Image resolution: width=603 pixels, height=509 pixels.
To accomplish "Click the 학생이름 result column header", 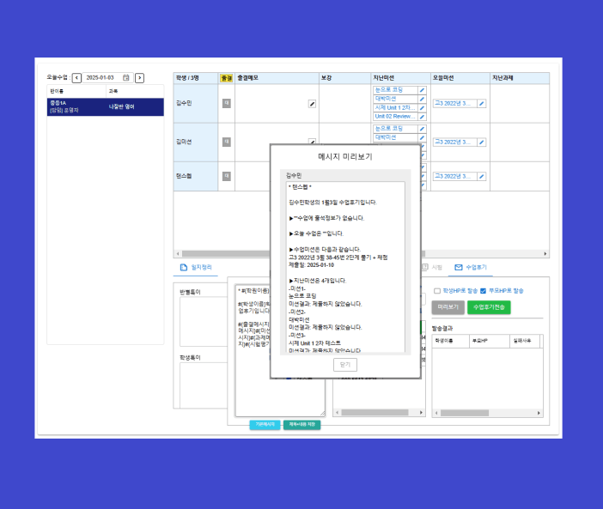I will pyautogui.click(x=451, y=341).
